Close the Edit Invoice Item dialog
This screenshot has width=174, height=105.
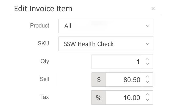click(153, 9)
